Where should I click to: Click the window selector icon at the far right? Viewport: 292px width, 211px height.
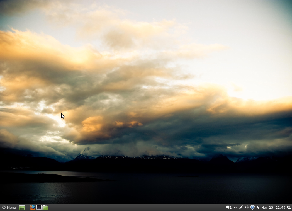click(289, 207)
